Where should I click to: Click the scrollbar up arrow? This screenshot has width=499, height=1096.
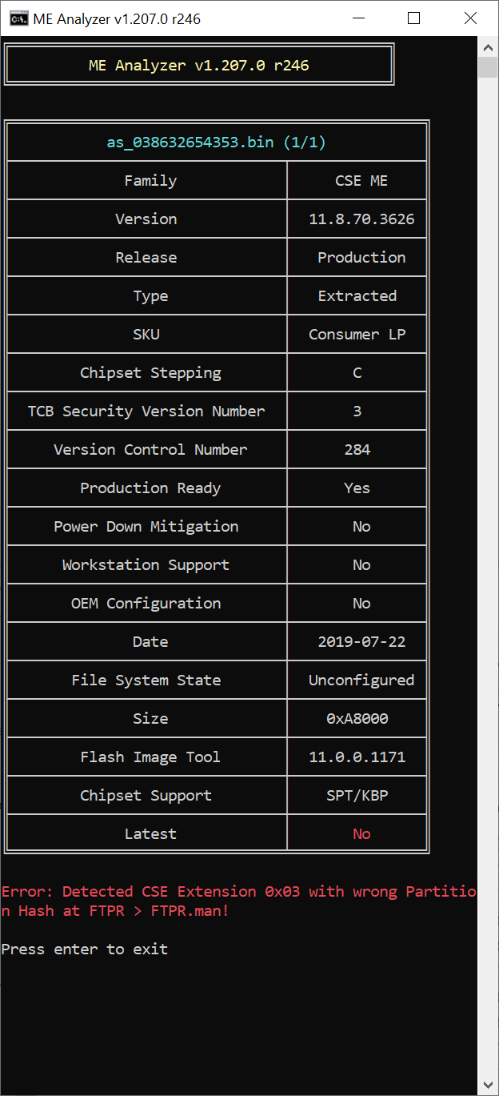pos(488,46)
